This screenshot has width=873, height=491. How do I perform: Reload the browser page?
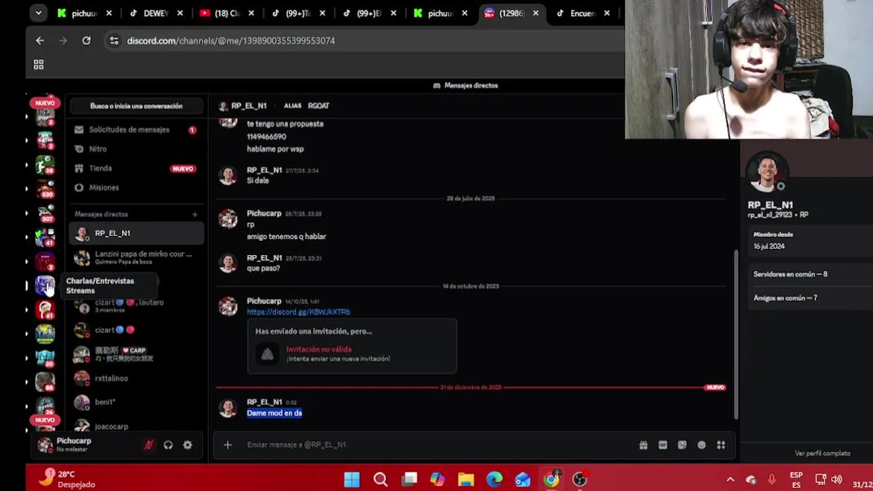tap(87, 41)
